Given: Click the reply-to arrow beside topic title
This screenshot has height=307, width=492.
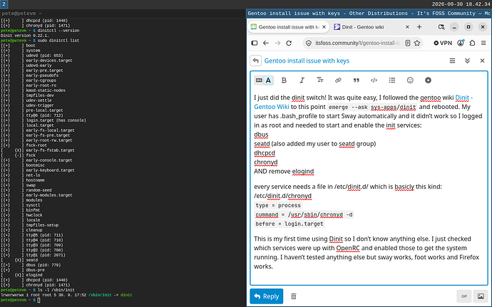Looking at the screenshot, I should [256, 61].
